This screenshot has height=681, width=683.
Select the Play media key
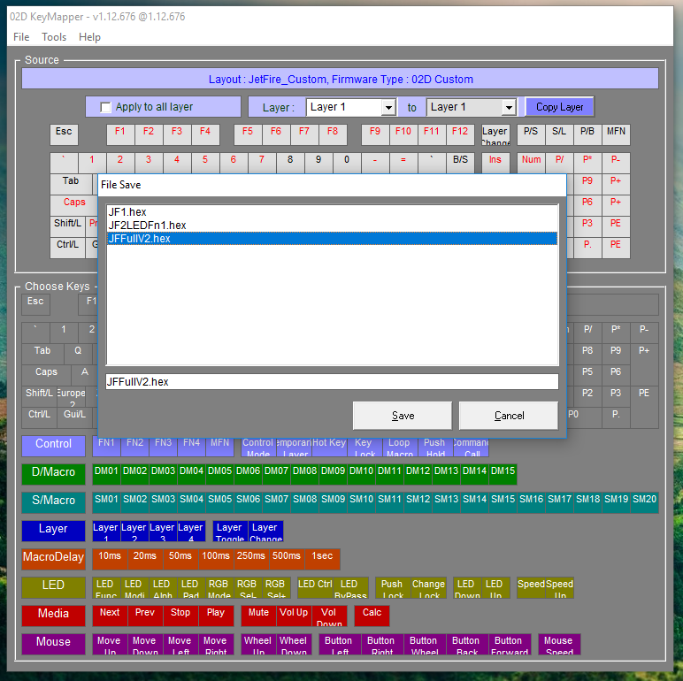tap(216, 614)
